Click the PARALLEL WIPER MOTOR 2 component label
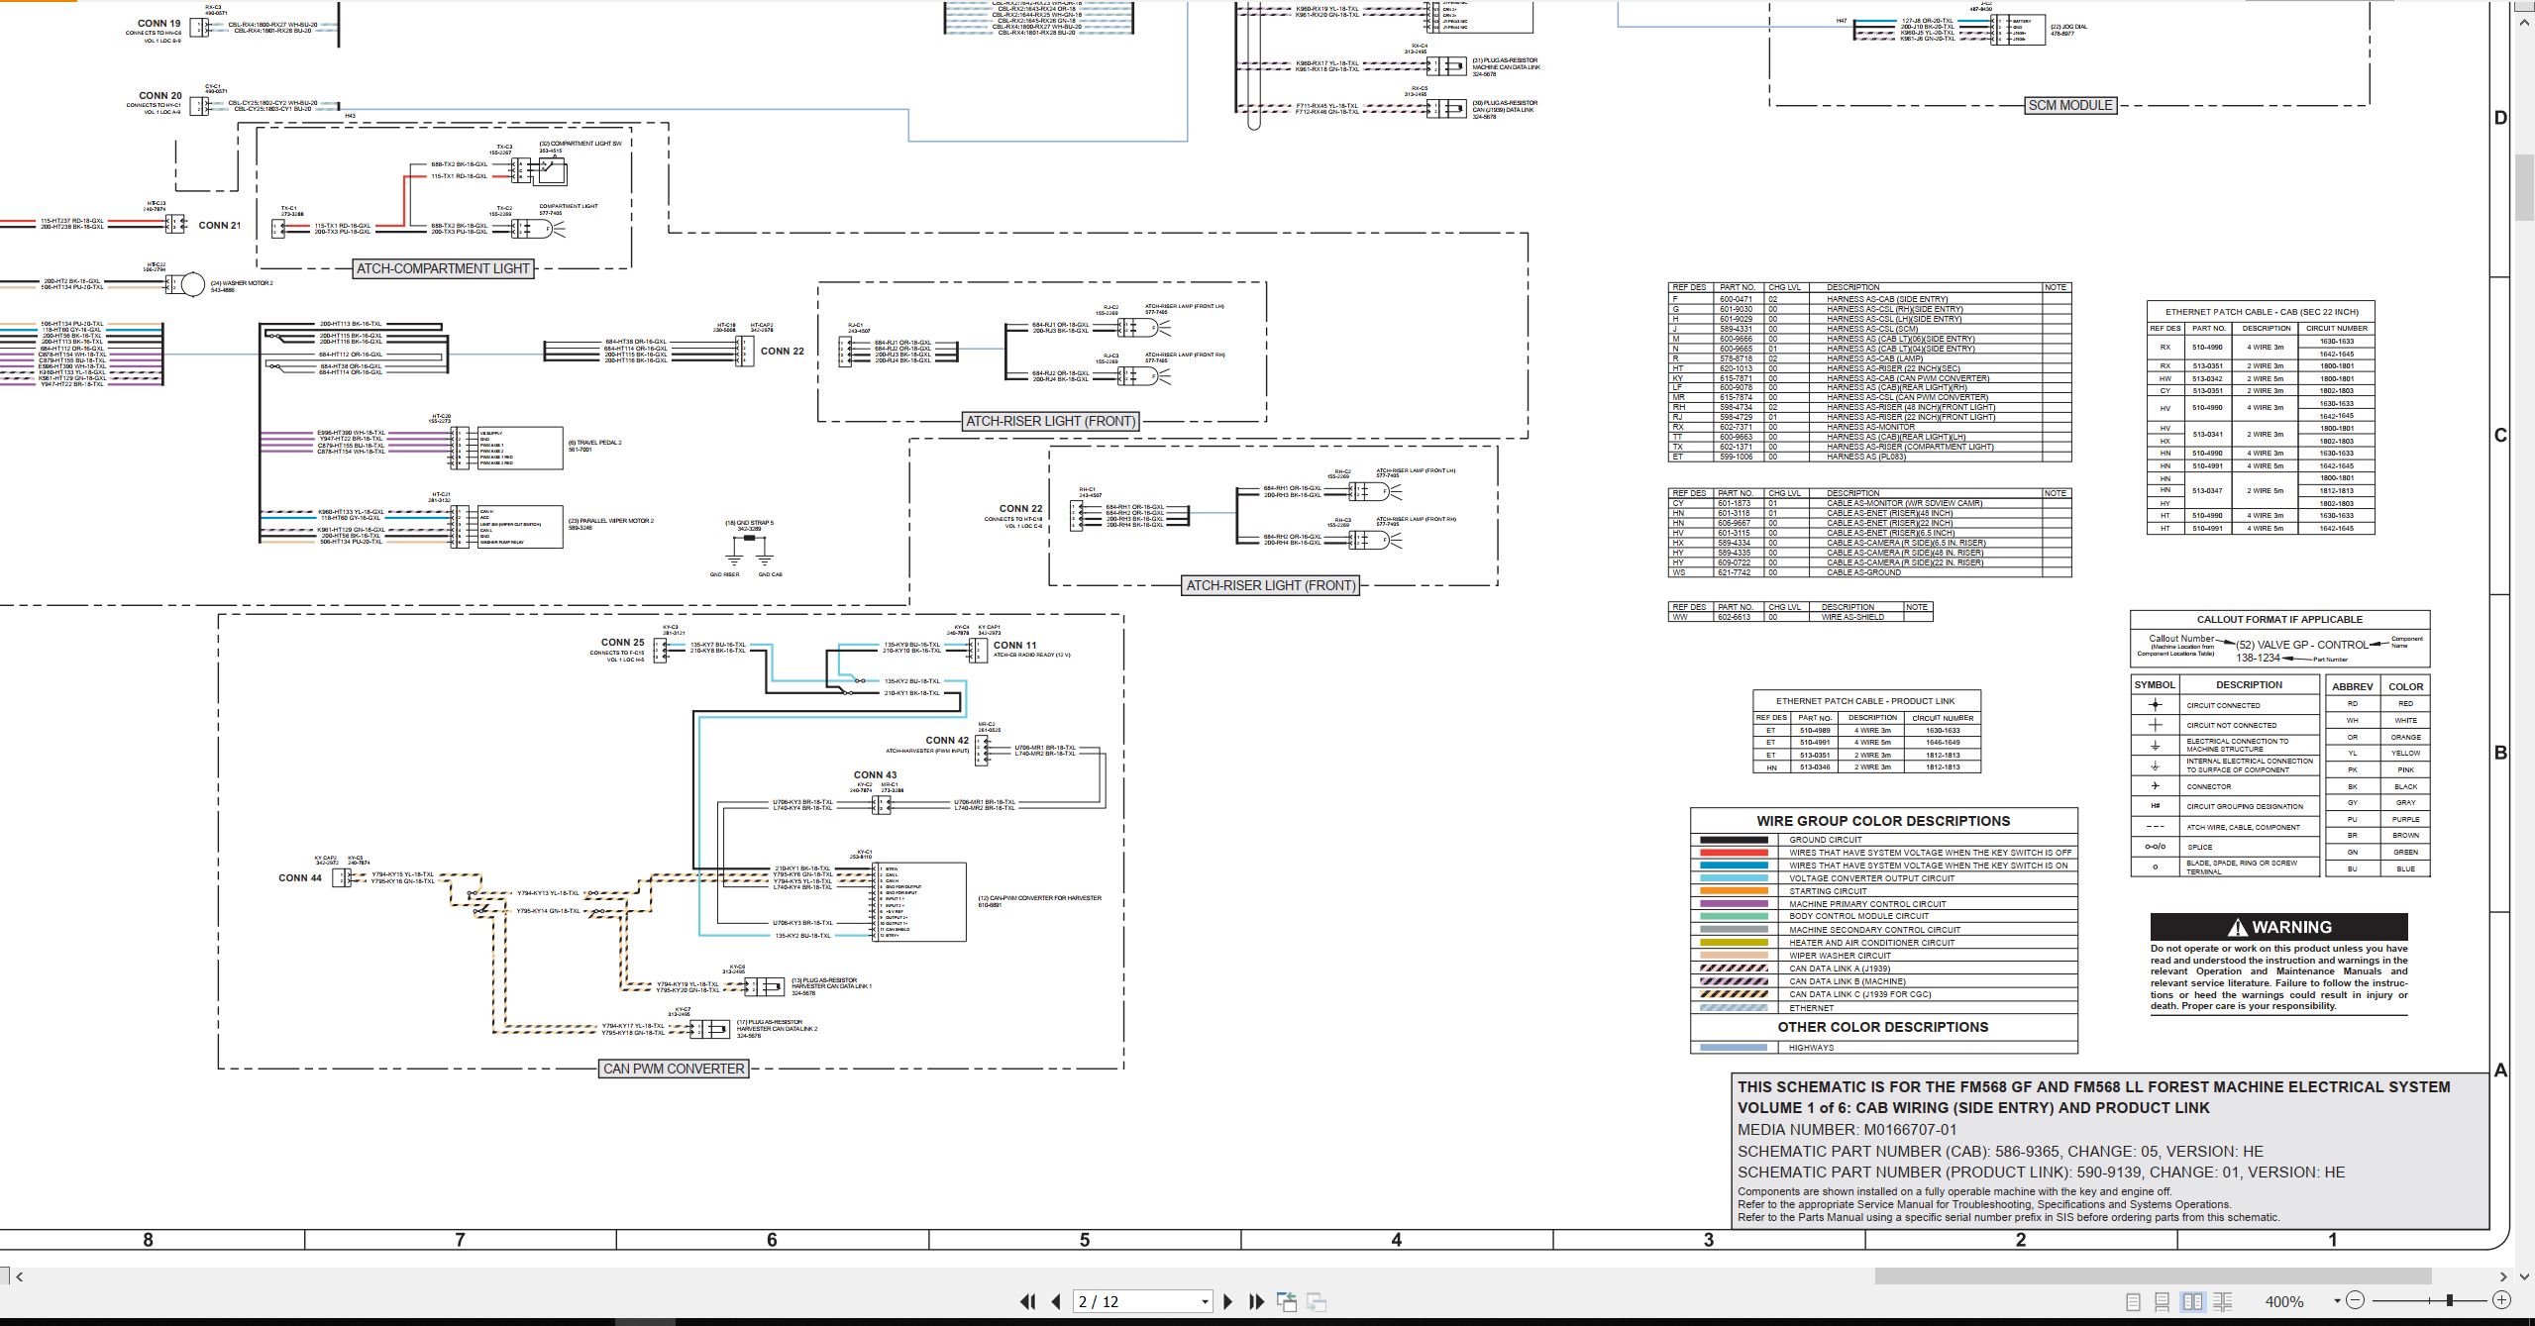 point(610,524)
